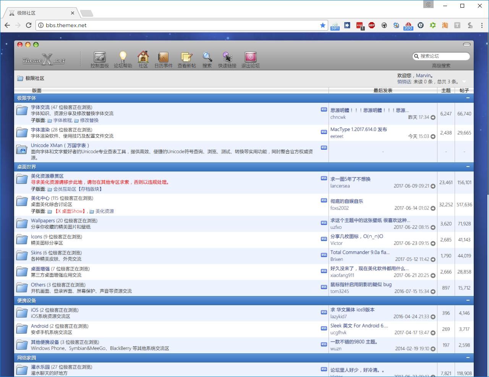
Task: Open thread 求一图5年了不想换
Action: tap(350, 179)
